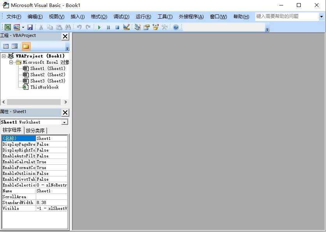The width and height of the screenshot is (326, 232).
Task: Click the Name property value Sheet1
Action: click(x=52, y=191)
